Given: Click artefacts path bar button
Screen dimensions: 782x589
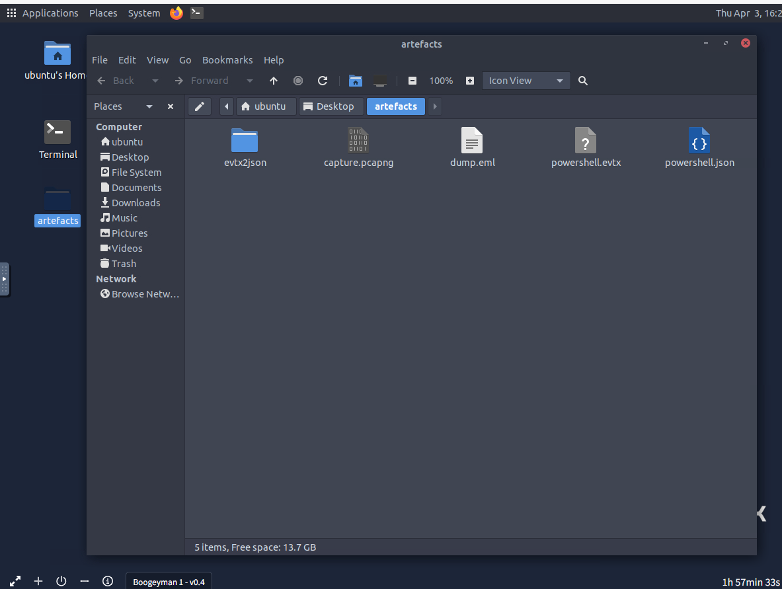Looking at the screenshot, I should (396, 106).
